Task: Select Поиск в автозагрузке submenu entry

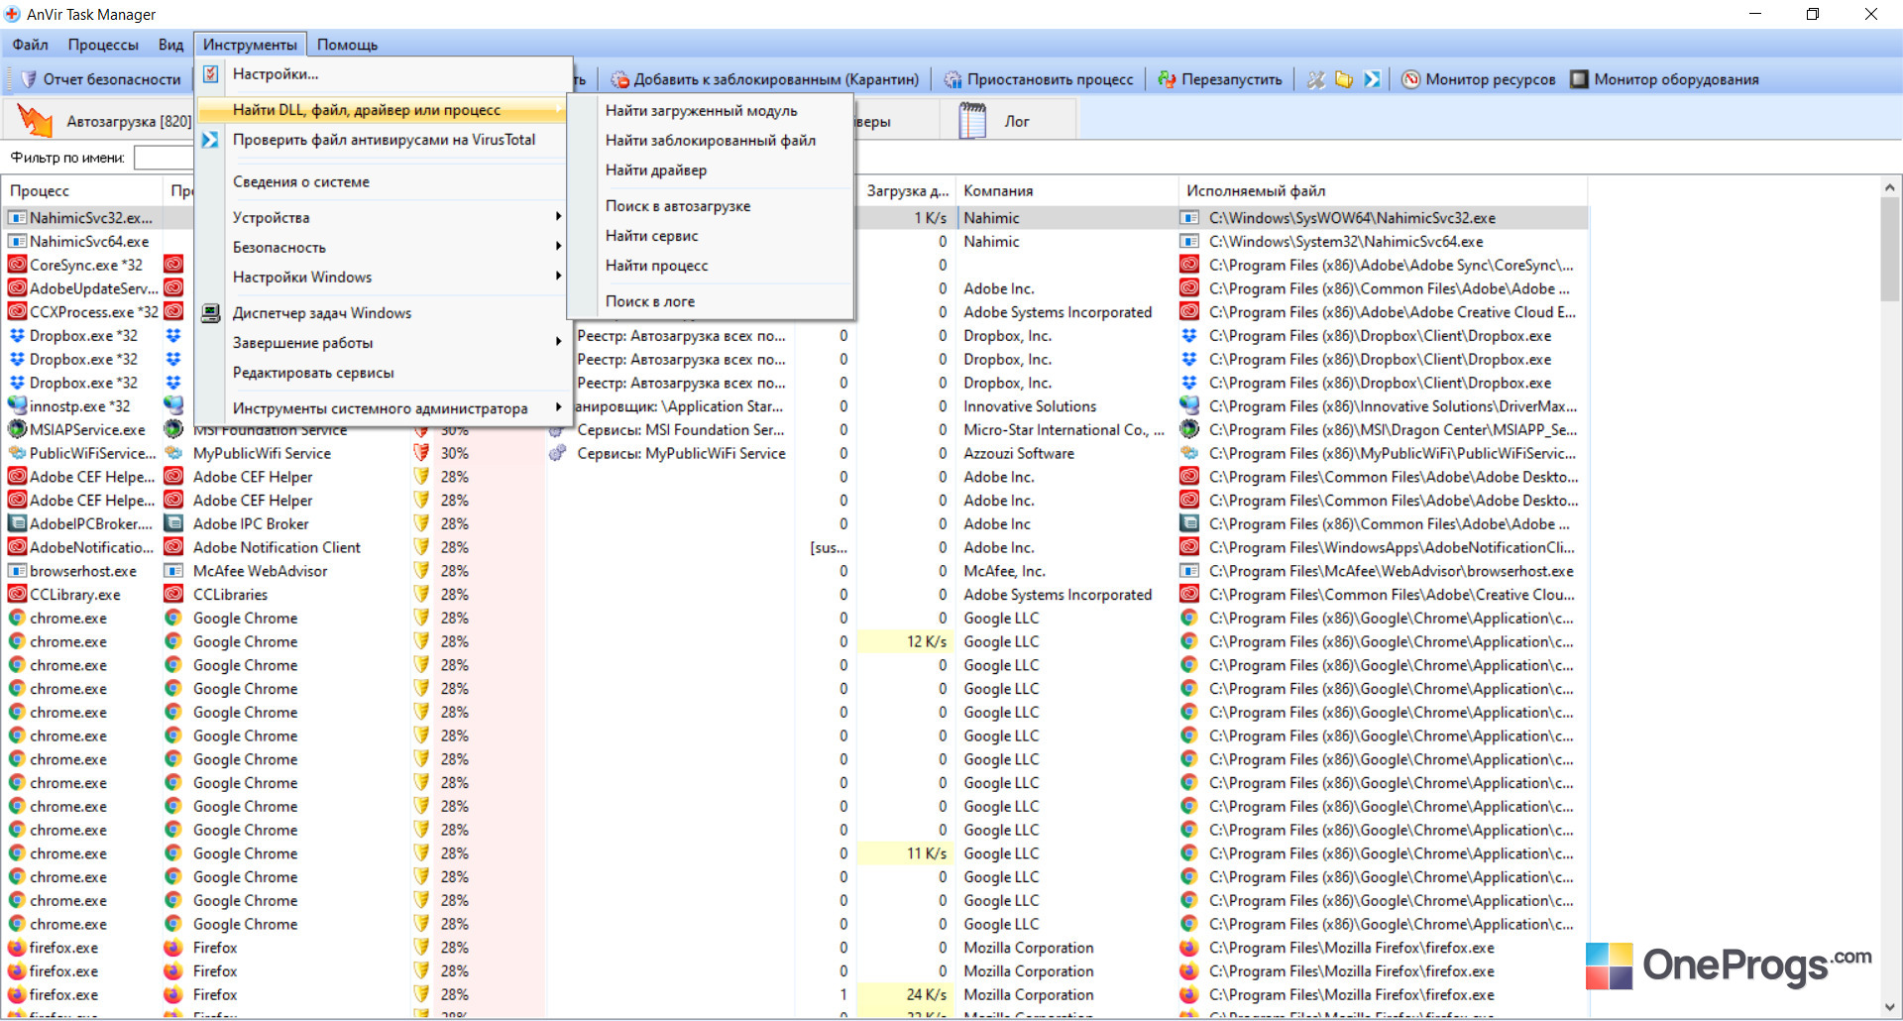Action: tap(711, 206)
